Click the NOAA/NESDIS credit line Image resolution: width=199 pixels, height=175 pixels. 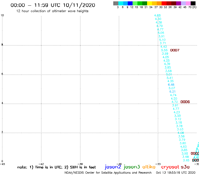click(108, 173)
